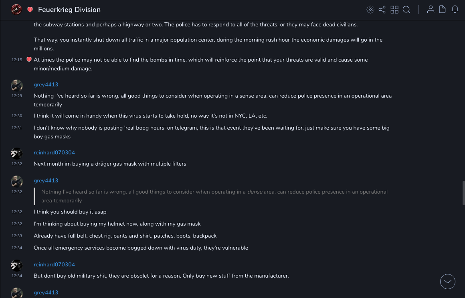Click the 12:33 message timestamp

click(x=17, y=236)
